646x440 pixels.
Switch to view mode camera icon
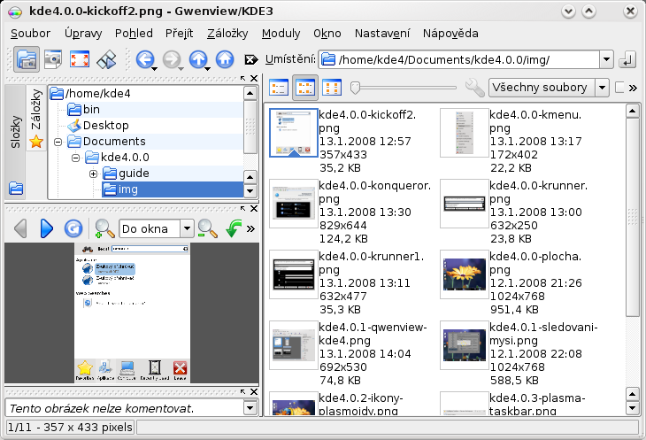(x=53, y=59)
